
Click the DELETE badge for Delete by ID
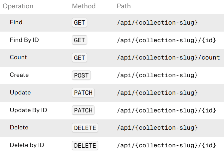85,146
